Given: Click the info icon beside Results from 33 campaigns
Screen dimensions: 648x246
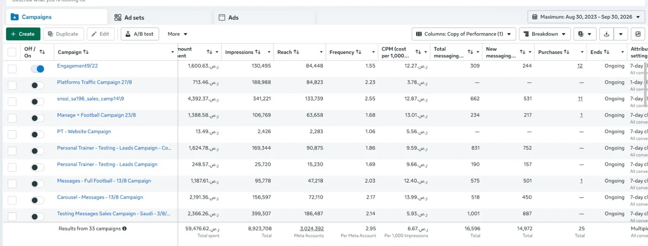Looking at the screenshot, I should (x=125, y=228).
